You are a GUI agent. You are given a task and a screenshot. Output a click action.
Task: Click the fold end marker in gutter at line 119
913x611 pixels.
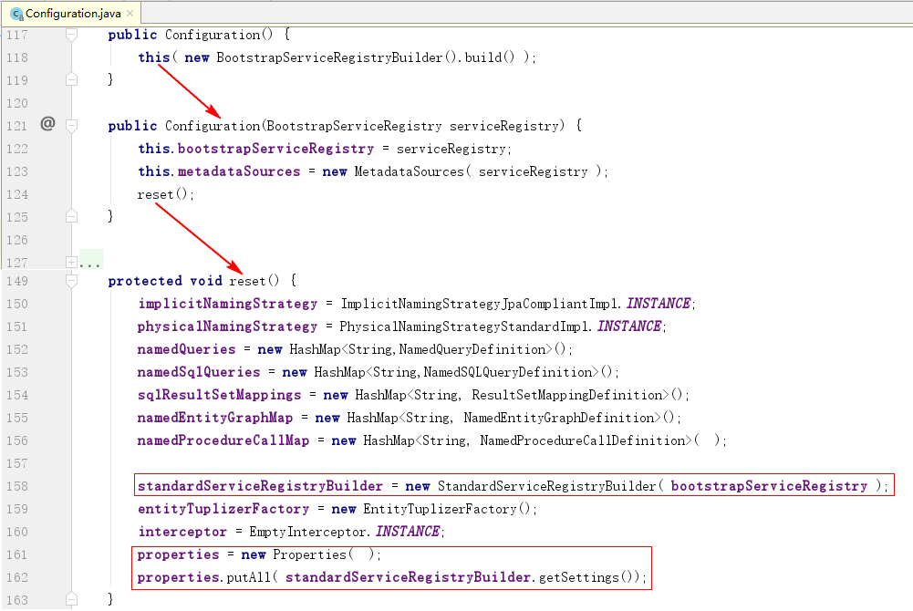[x=71, y=78]
